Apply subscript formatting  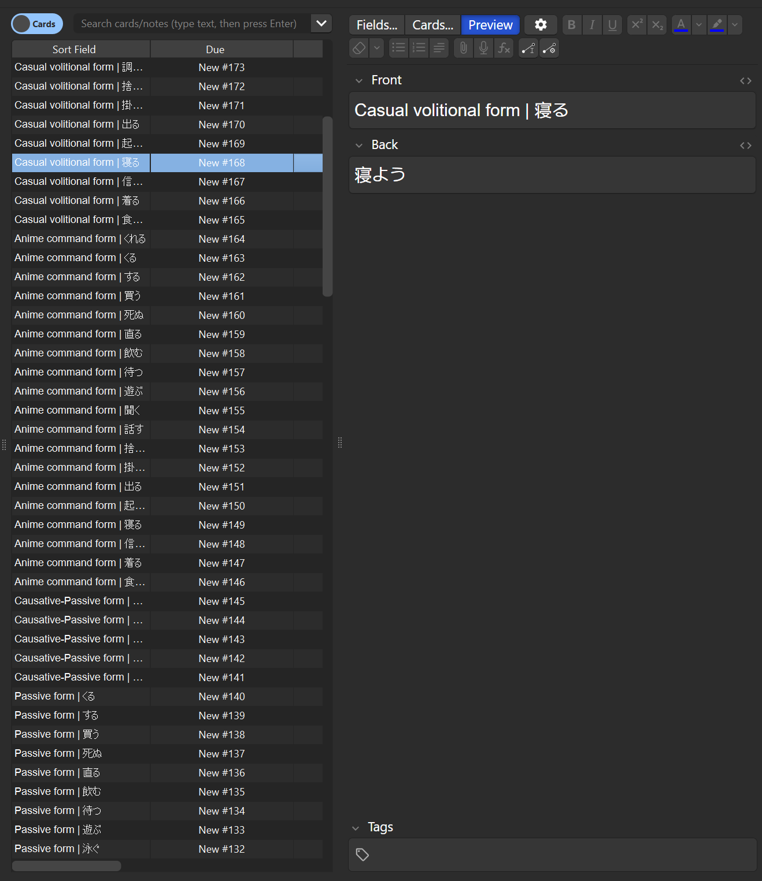click(657, 25)
